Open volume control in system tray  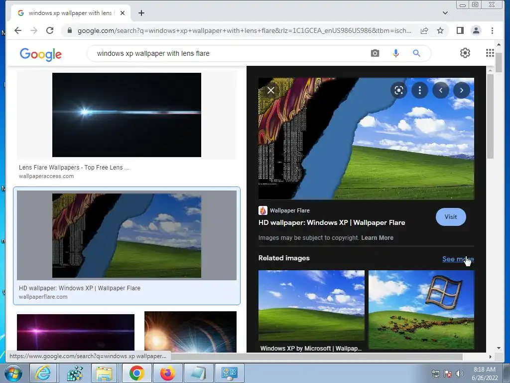(x=460, y=374)
